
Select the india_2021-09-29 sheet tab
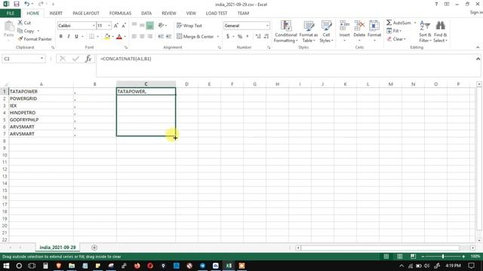tap(57, 248)
